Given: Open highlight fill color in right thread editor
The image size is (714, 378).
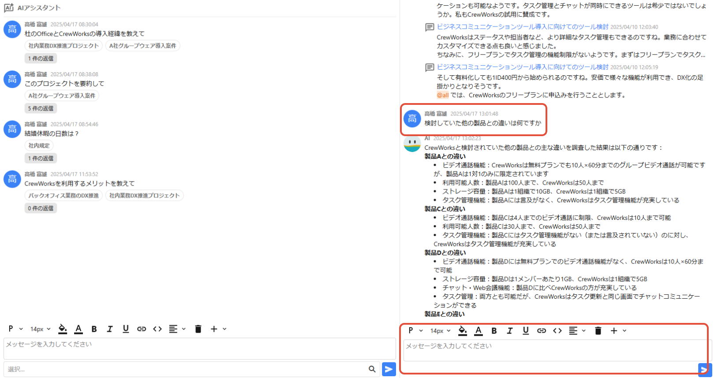Looking at the screenshot, I should (463, 331).
